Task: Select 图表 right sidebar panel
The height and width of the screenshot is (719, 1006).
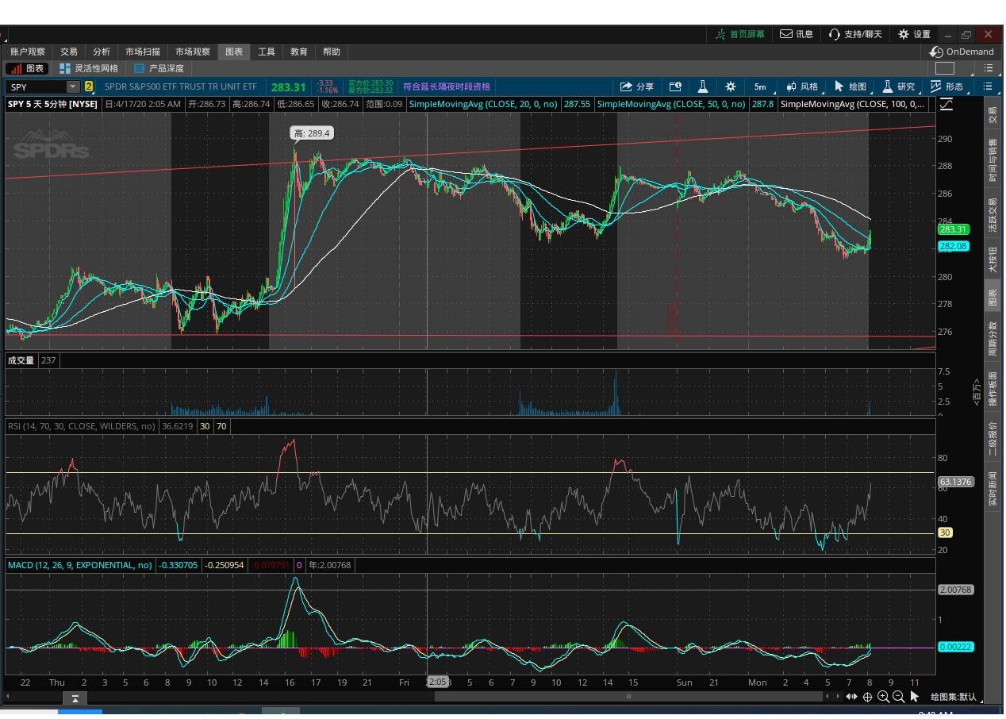Action: 993,298
